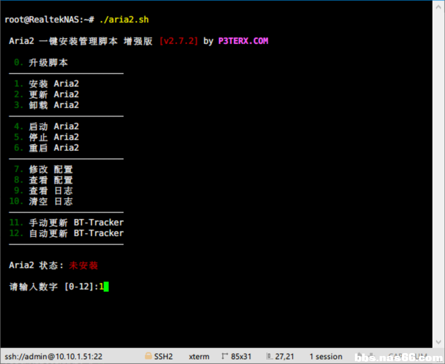Click the red '未安装' status text
This screenshot has height=364, width=445.
coord(83,265)
